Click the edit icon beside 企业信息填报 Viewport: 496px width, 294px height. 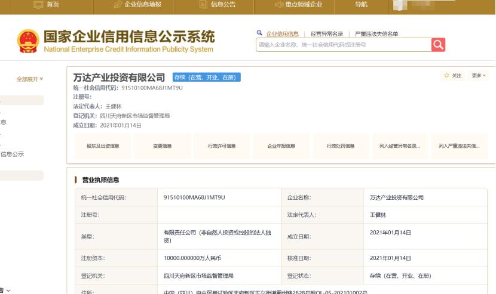pos(118,4)
